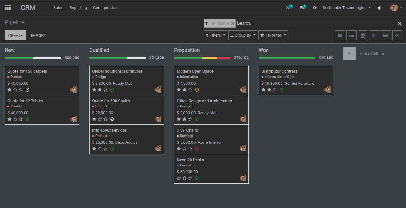Image resolution: width=406 pixels, height=208 pixels.
Task: Open activities clock icon with 14 badge
Action: click(x=289, y=7)
